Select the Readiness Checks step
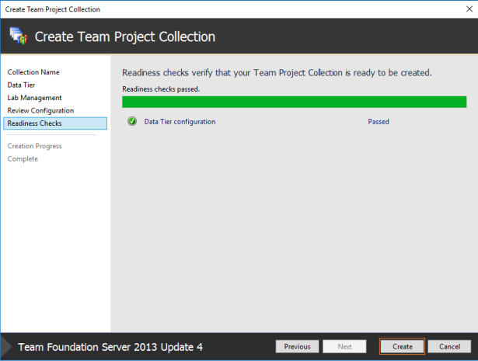The height and width of the screenshot is (361, 478). click(x=55, y=123)
